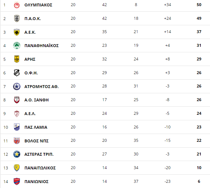
Task: Click the Π.Α.Ο.Κ. club logo
Action: tap(17, 18)
